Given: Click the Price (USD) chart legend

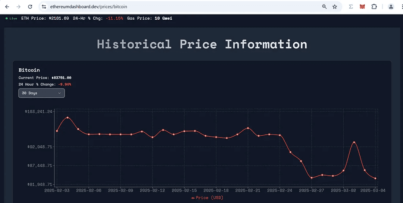Looking at the screenshot, I should 207,198.
